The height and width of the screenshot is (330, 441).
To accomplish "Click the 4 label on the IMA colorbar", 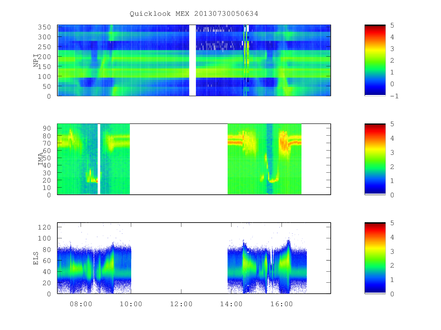I will coord(392,138).
